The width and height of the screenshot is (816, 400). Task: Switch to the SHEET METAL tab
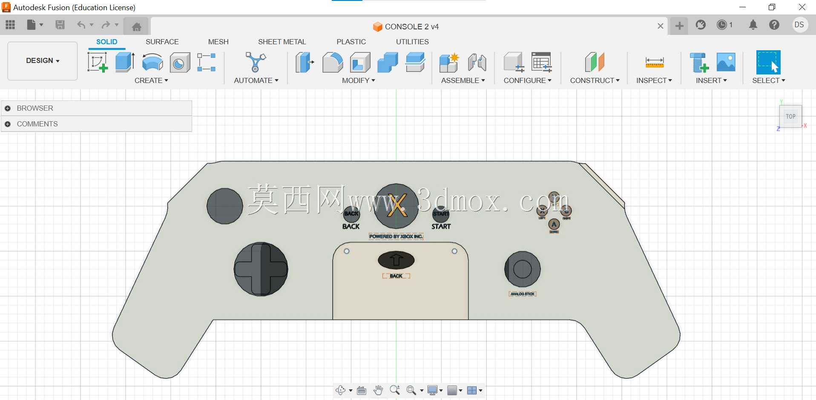point(282,42)
